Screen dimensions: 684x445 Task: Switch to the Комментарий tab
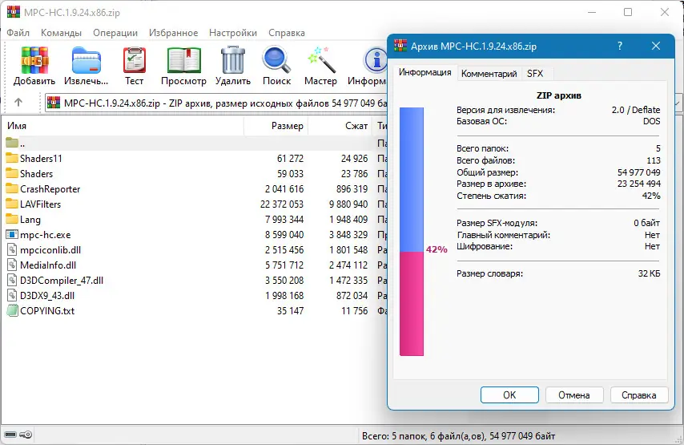coord(489,74)
